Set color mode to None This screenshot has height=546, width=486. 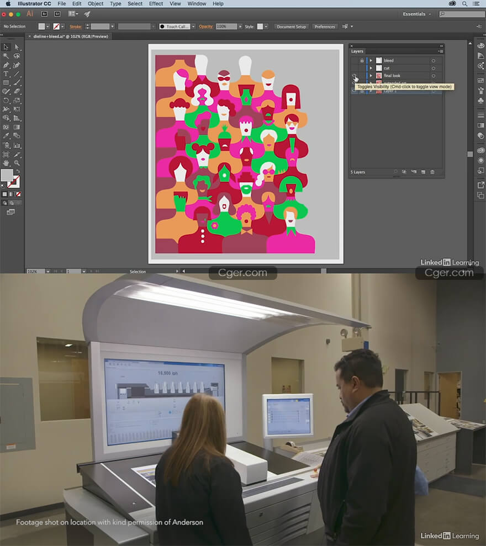[18, 194]
